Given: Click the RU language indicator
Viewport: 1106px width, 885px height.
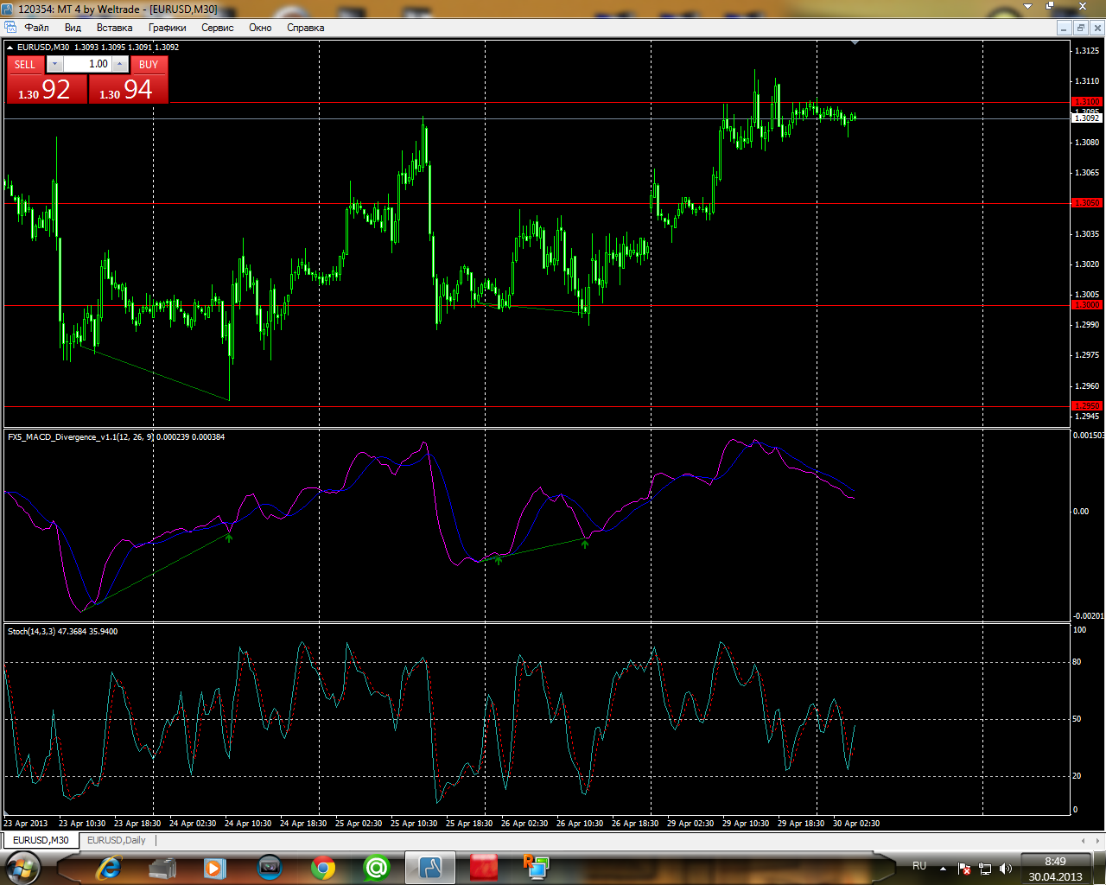Looking at the screenshot, I should [x=919, y=866].
